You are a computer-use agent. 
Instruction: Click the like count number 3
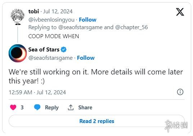pyautogui.click(x=22, y=108)
